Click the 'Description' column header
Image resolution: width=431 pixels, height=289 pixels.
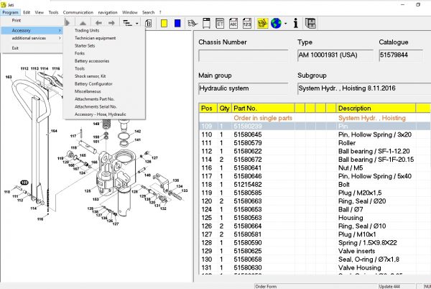tap(376, 109)
